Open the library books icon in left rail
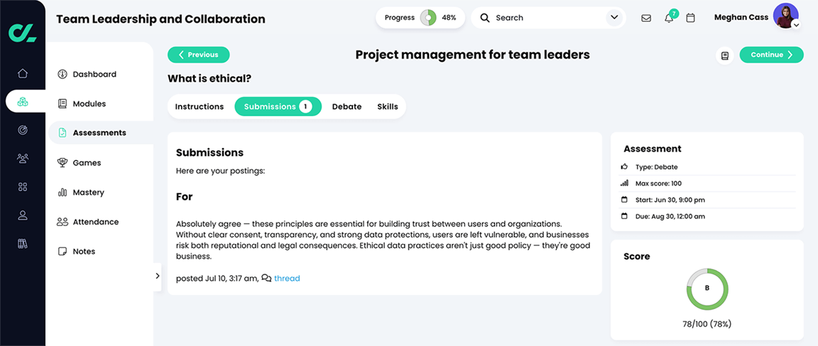Image resolution: width=818 pixels, height=346 pixels. [x=23, y=243]
